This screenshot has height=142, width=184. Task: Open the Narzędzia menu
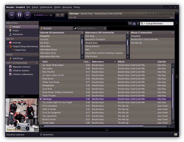(67, 7)
